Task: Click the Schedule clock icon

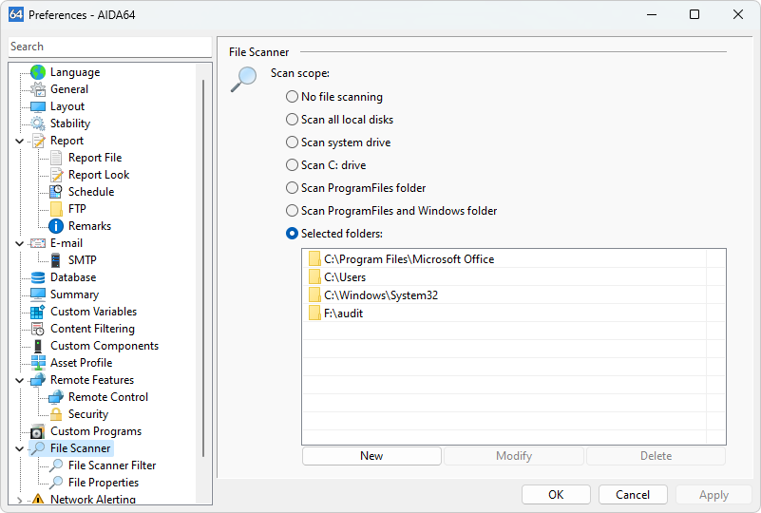Action: tap(56, 192)
